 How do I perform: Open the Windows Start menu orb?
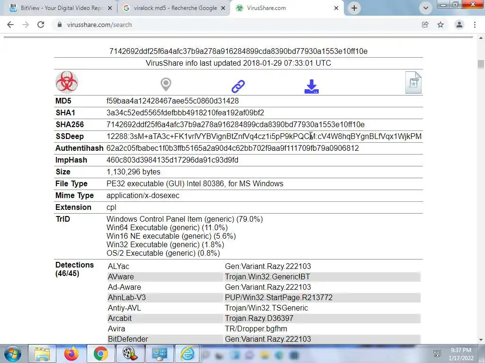click(13, 354)
